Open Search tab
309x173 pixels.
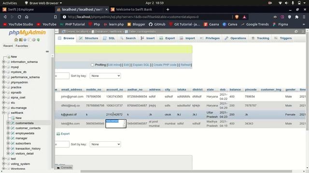tap(128, 38)
